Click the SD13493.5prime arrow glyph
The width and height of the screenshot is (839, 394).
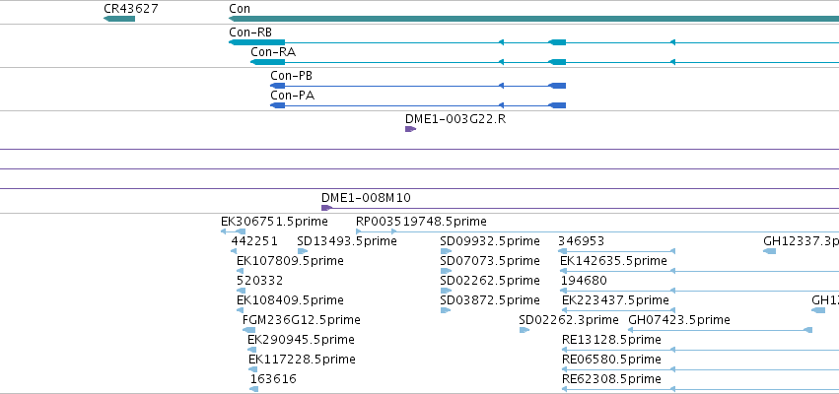coord(303,251)
